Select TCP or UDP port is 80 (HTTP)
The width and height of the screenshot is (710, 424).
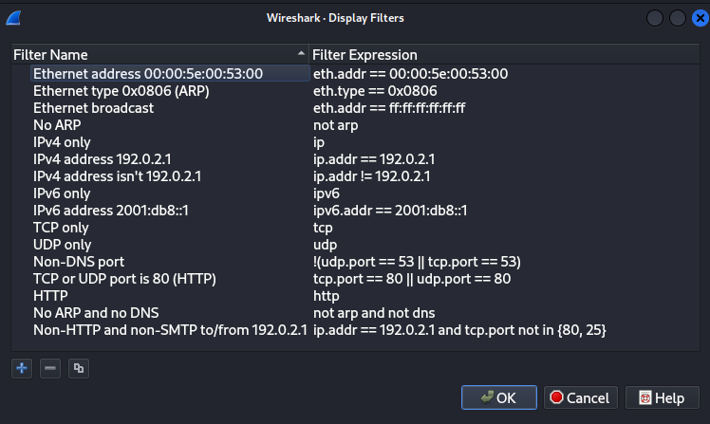point(124,279)
